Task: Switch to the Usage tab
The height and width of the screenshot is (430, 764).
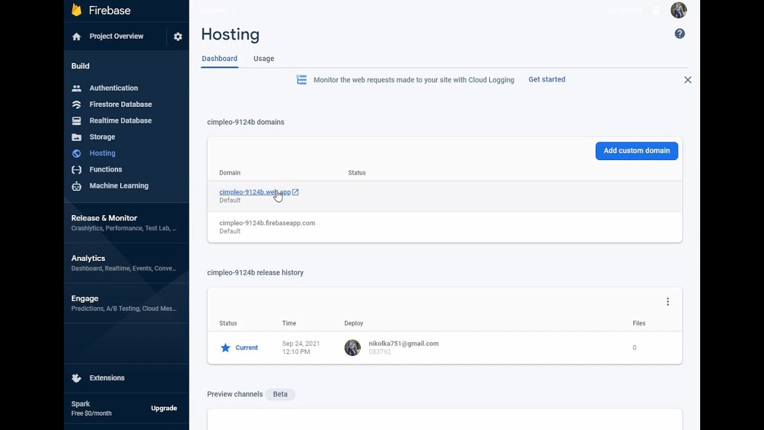Action: [x=264, y=59]
